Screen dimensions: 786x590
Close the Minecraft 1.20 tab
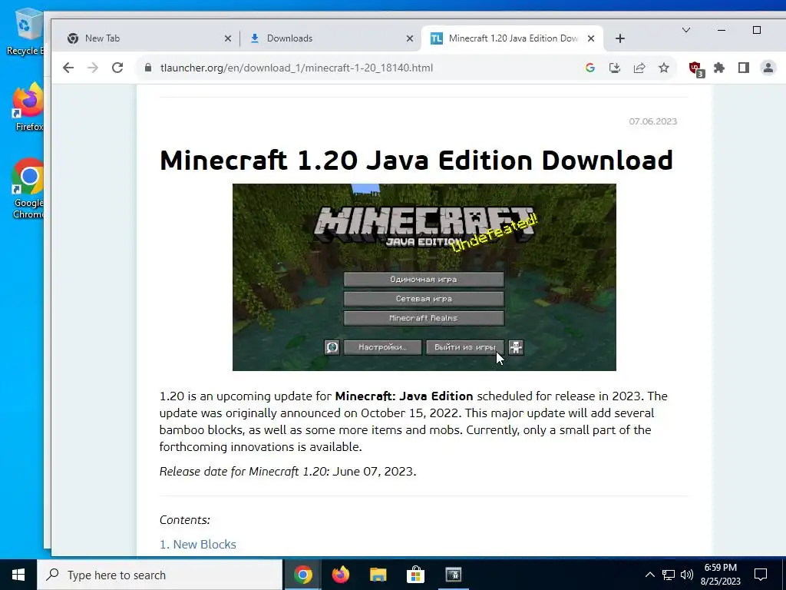591,38
